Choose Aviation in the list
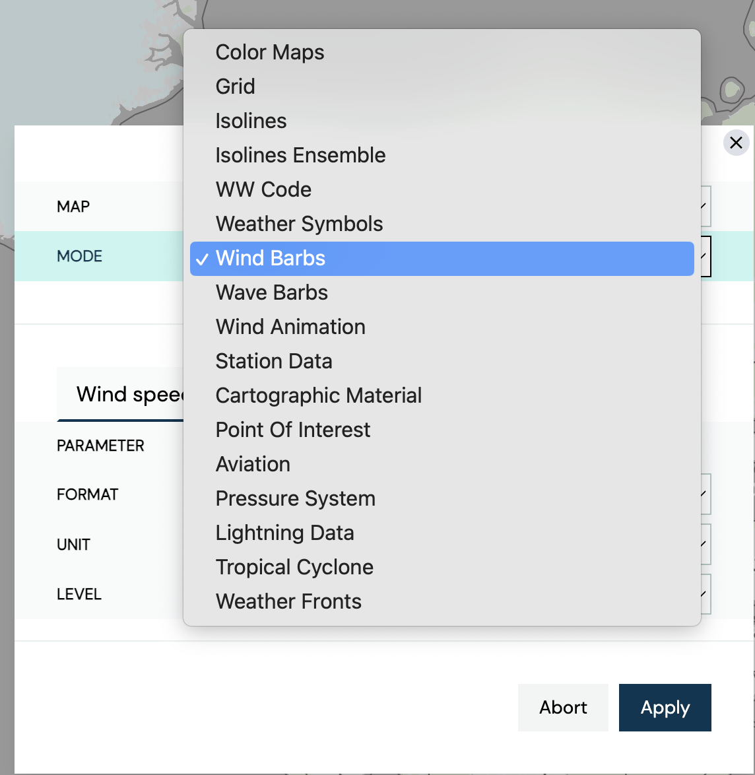This screenshot has width=755, height=775. point(253,464)
